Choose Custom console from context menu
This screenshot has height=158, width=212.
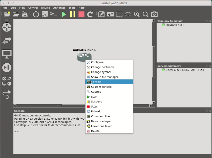point(109,87)
